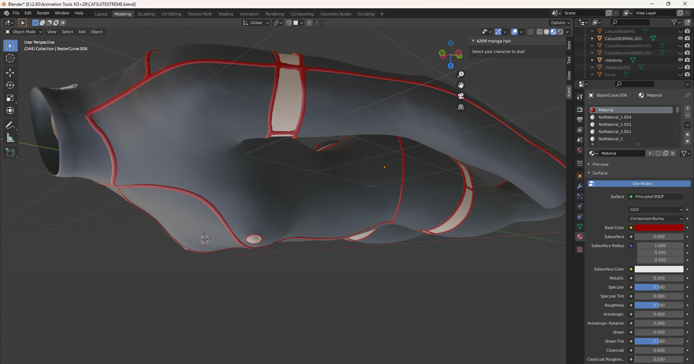Screen dimensions: 694x364
Task: Toggle camera view with the camera icon
Action: [461, 96]
